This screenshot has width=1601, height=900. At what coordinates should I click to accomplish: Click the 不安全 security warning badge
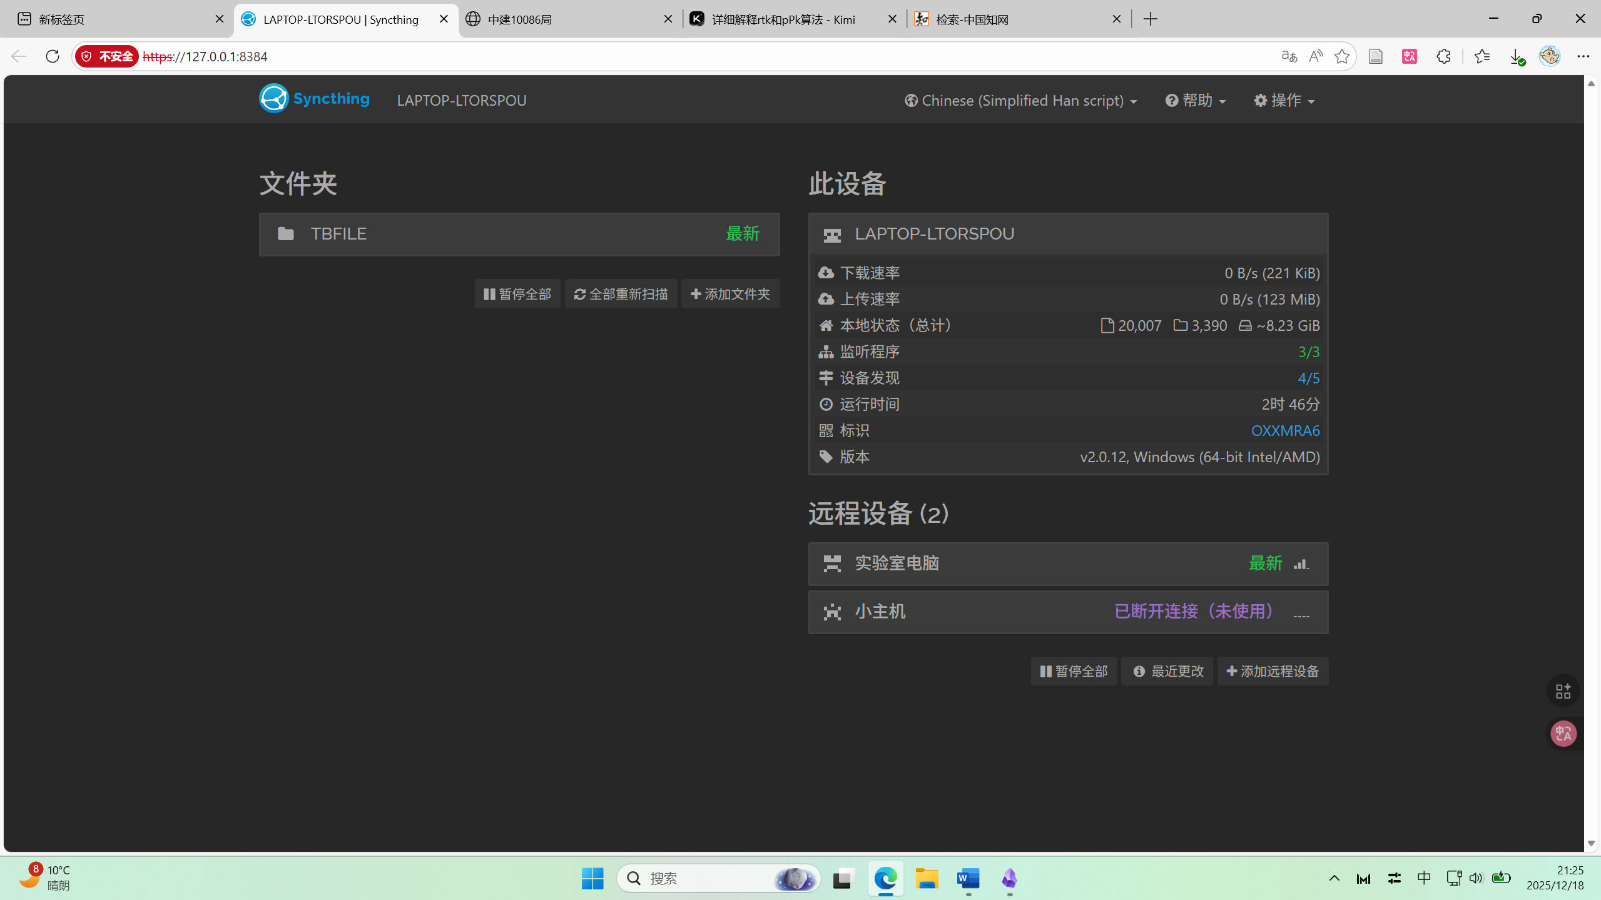click(107, 56)
